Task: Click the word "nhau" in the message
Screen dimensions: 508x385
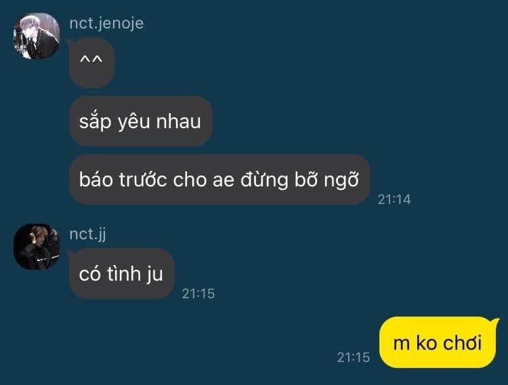Action: (179, 121)
